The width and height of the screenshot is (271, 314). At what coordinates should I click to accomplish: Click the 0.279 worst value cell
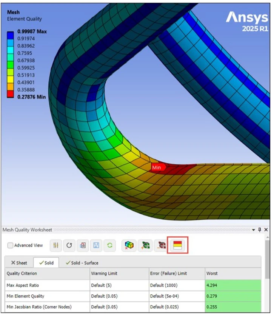[233, 296]
